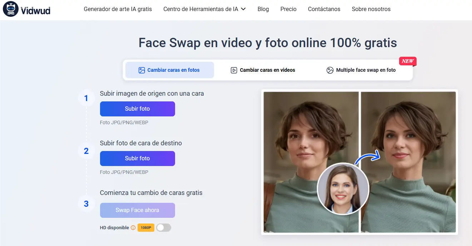This screenshot has width=472, height=246.
Task: Enable the 1080P HD toggle switch
Action: (x=164, y=227)
